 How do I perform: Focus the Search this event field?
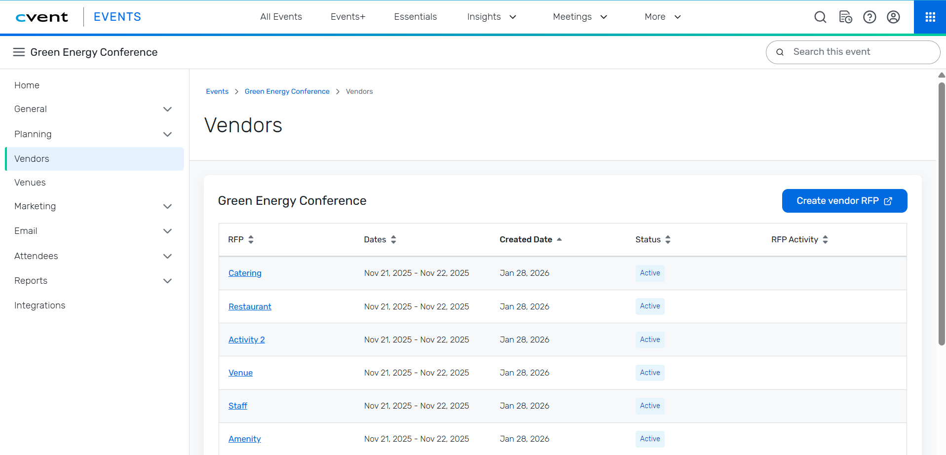click(x=853, y=52)
